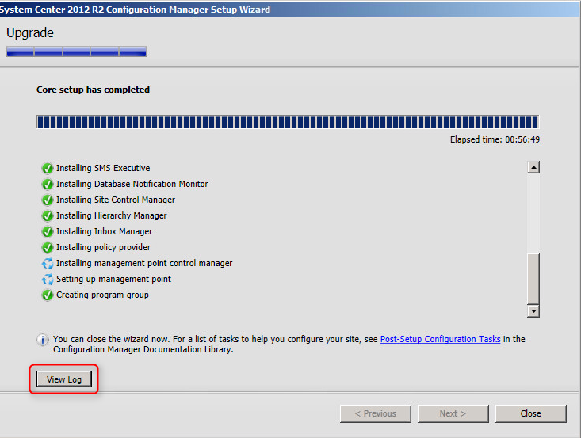
Task: Click the 'Elapsed time: 00:56:49' text
Action: click(495, 139)
